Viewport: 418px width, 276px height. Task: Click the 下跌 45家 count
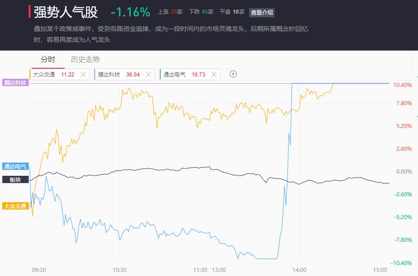(x=201, y=12)
